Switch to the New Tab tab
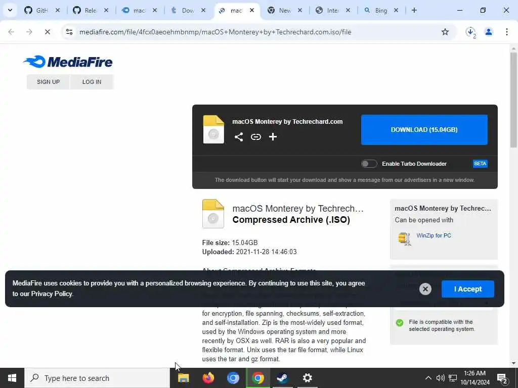Image resolution: width=518 pixels, height=388 pixels. click(285, 10)
